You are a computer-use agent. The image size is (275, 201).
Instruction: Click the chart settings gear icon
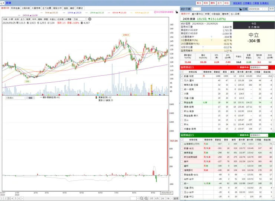(x=90, y=19)
